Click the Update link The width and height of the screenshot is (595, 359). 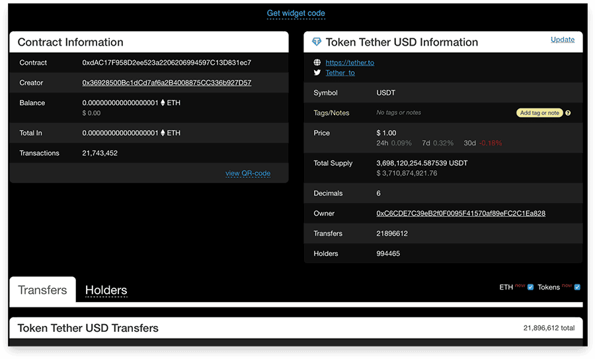(x=563, y=40)
